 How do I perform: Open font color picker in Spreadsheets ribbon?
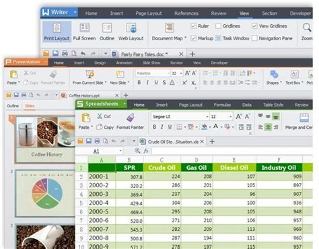click(216, 127)
